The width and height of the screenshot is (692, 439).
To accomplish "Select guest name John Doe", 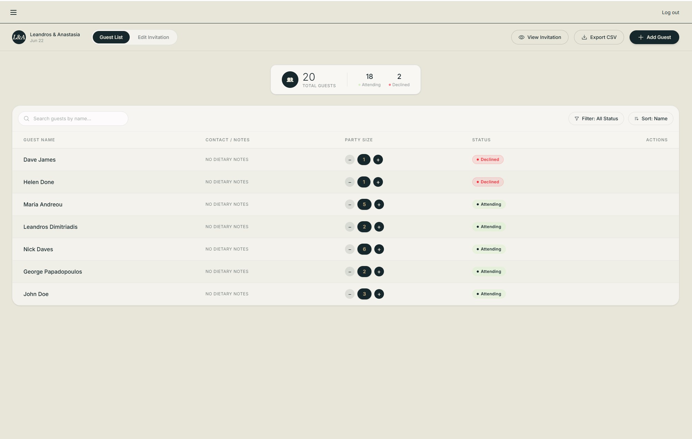I will tap(36, 294).
